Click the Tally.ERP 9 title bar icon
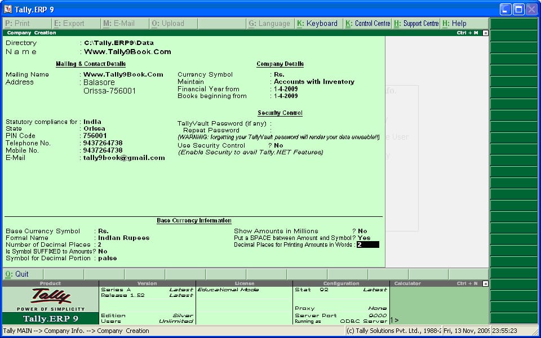This screenshot has width=541, height=338. (7, 9)
